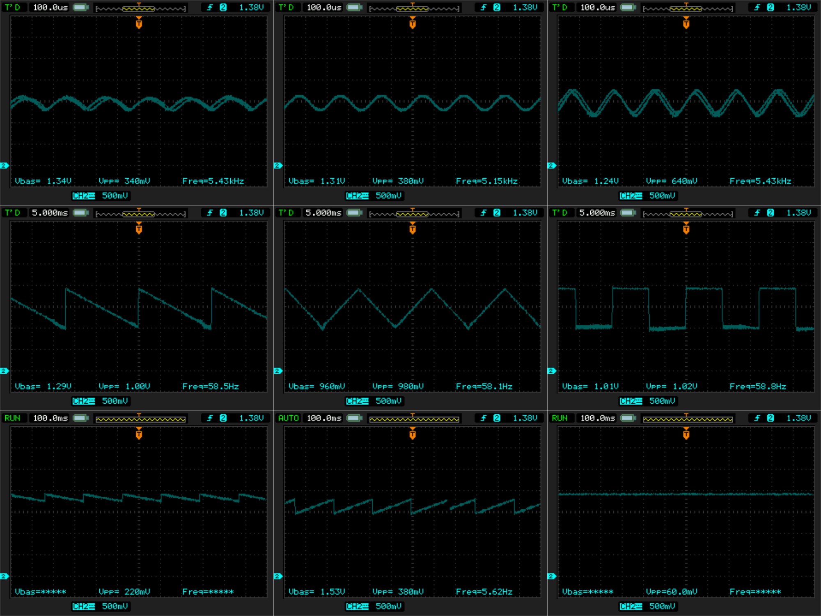821x616 pixels.
Task: Click the battery icon in the 58.1Hz triangle panel header
Action: [355, 213]
